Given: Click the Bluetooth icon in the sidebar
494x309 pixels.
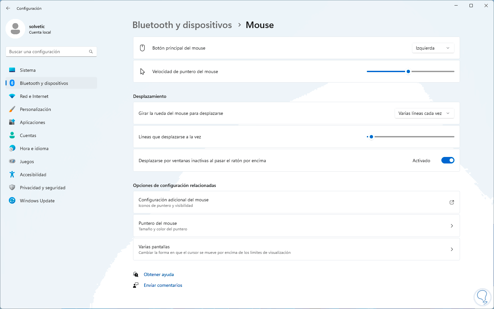Looking at the screenshot, I should (x=12, y=83).
